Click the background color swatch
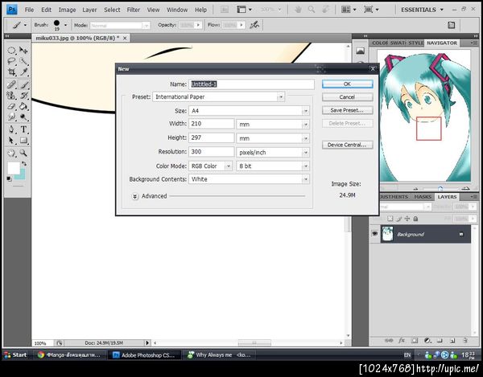The width and height of the screenshot is (483, 377). pyautogui.click(x=22, y=175)
